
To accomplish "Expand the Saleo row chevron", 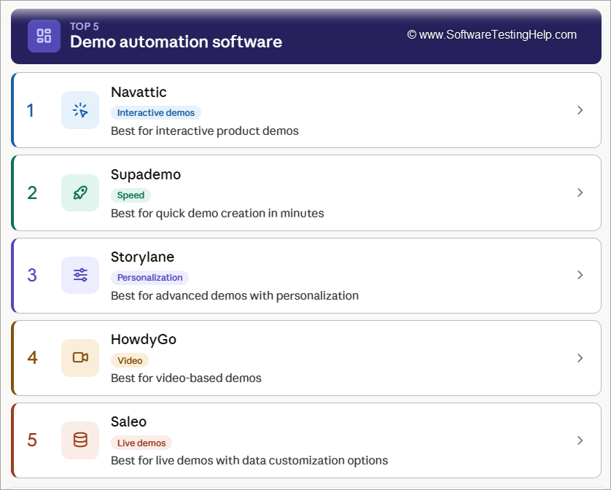I will click(580, 440).
